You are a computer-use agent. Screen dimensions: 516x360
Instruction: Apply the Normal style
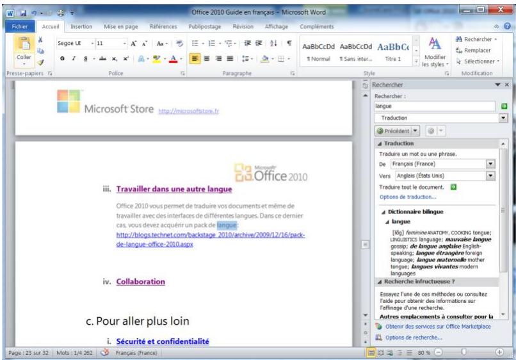point(318,51)
